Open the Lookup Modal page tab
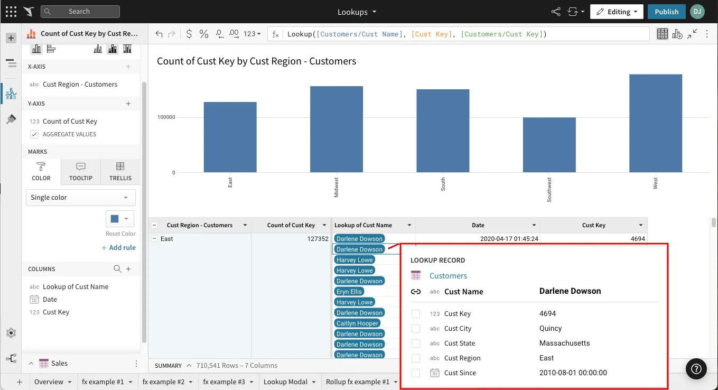The width and height of the screenshot is (718, 390). 290,382
